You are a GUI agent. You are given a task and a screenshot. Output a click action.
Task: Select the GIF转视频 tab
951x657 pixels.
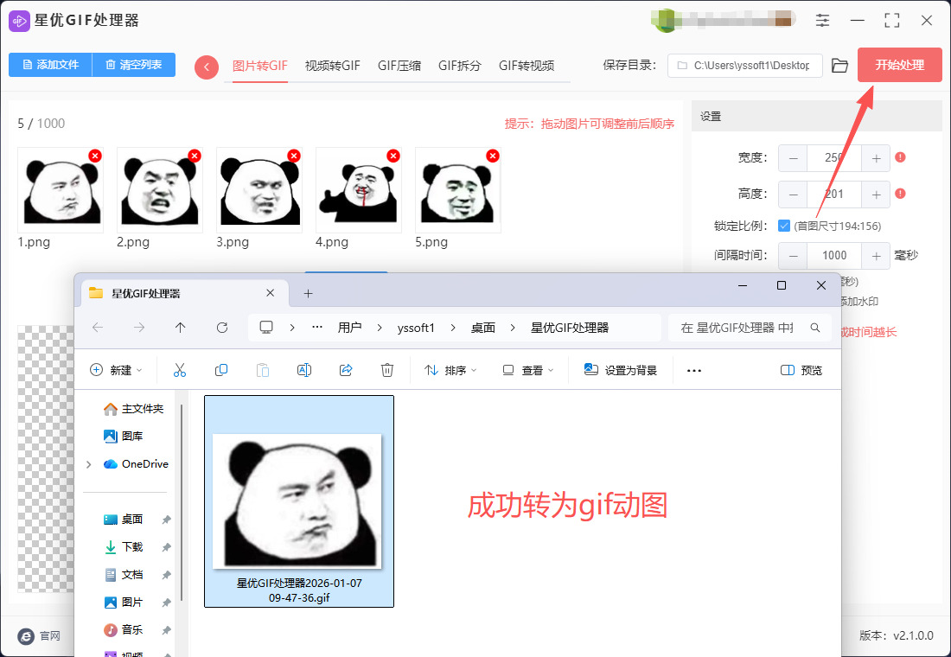pyautogui.click(x=527, y=66)
